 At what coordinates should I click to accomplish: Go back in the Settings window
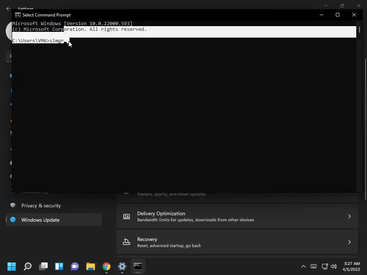tap(9, 9)
